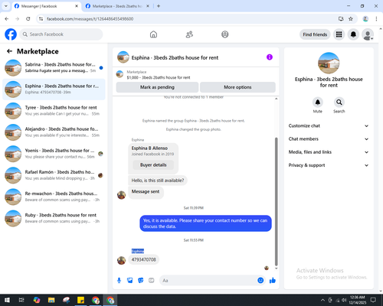Go back using Marketplace back arrow
Image resolution: width=383 pixels, height=306 pixels.
pyautogui.click(x=9, y=51)
